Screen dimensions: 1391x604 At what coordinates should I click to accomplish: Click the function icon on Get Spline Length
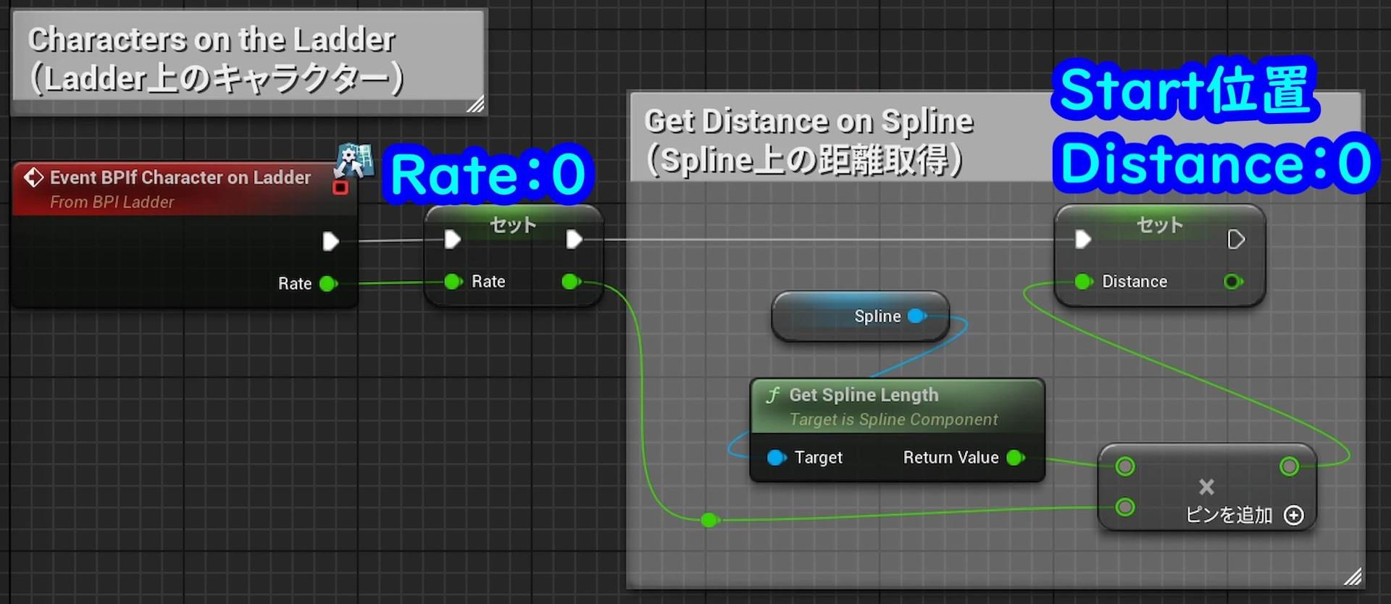tap(773, 395)
